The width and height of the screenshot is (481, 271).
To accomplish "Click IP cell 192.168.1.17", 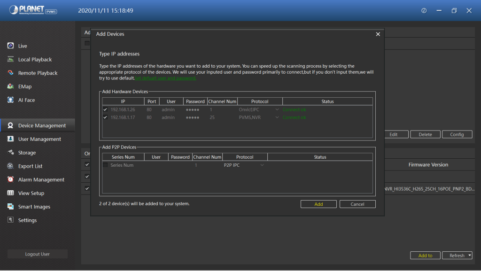I will pos(123,117).
